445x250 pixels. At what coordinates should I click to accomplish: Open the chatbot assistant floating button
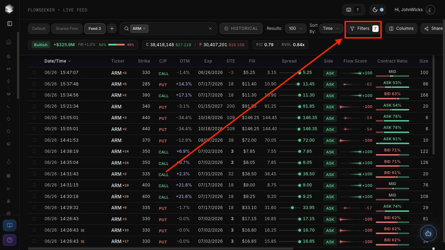click(x=428, y=234)
